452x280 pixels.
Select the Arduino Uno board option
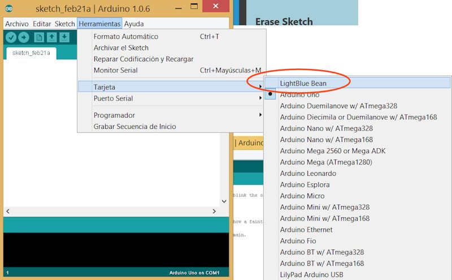pyautogui.click(x=358, y=94)
